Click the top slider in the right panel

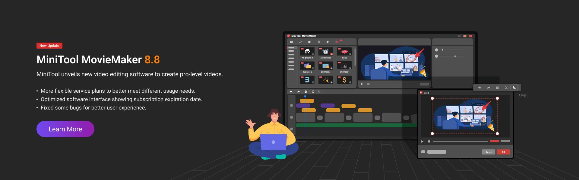[453, 50]
